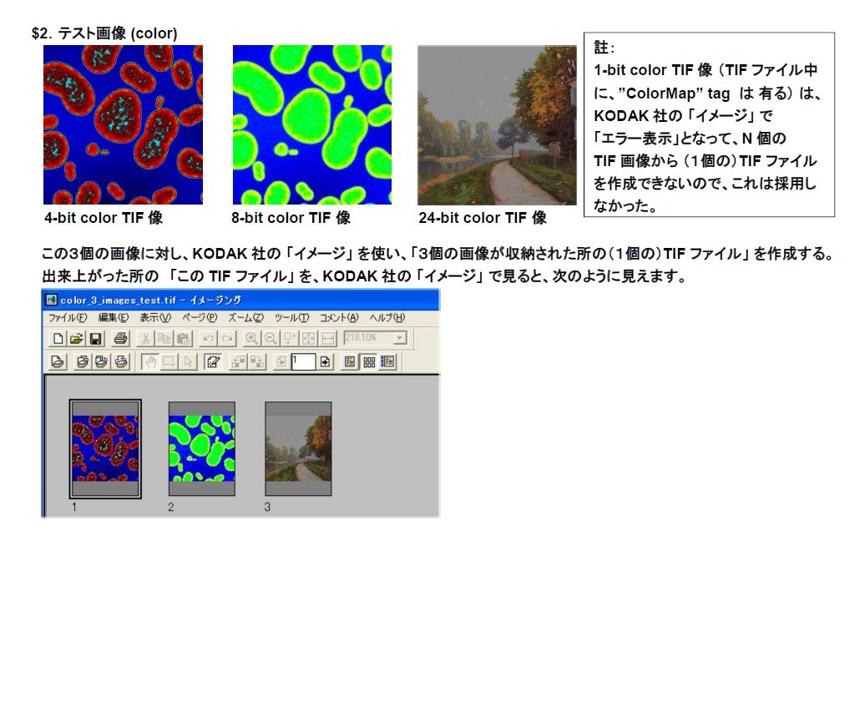This screenshot has height=718, width=855.
Task: Select the hand drag tool
Action: click(x=150, y=362)
